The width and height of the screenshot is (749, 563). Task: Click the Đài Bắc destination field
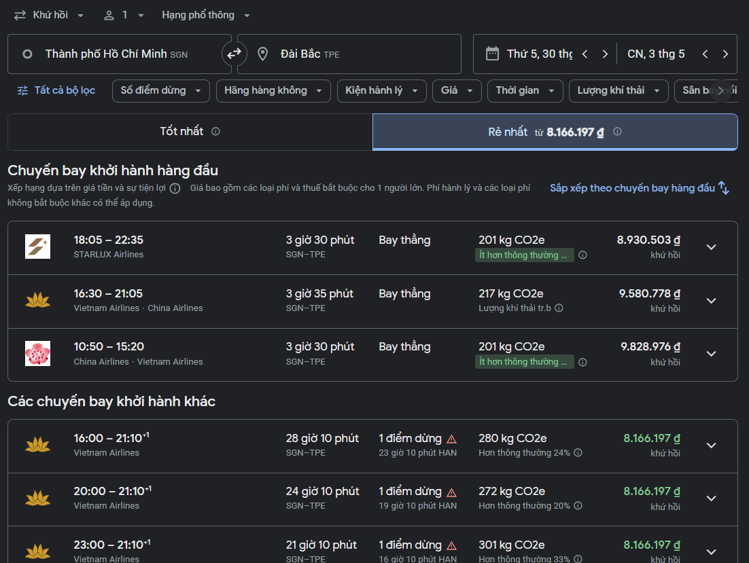click(349, 54)
